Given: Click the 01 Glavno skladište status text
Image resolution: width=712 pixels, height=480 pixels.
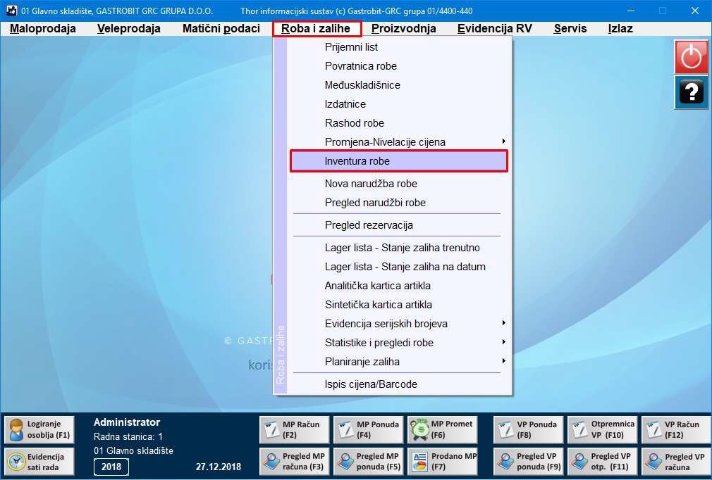Looking at the screenshot, I should (133, 450).
